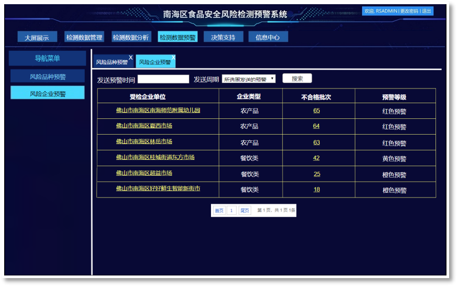Switch to the 风险品种预警 tab
Screen dimensions: 458x287
click(x=111, y=62)
